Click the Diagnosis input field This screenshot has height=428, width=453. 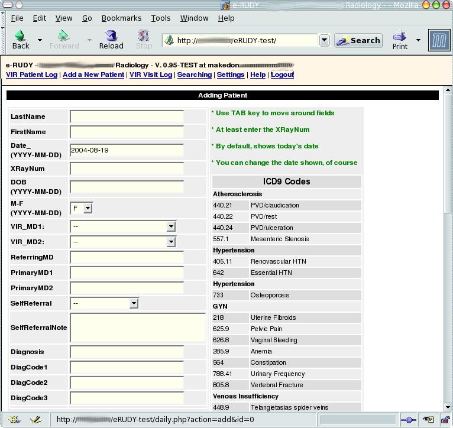point(127,352)
